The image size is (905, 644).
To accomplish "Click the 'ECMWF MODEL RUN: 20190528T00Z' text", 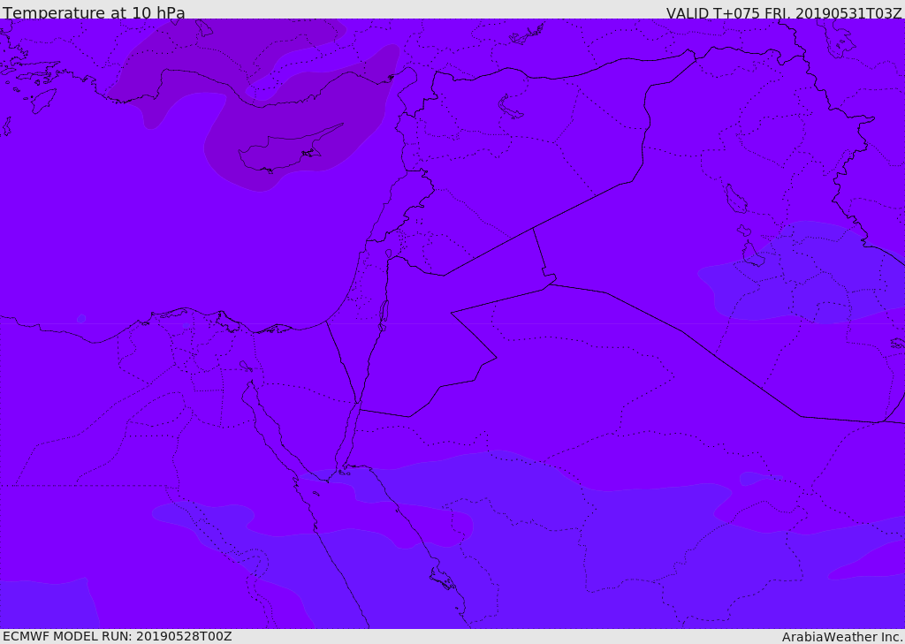I will pos(118,636).
